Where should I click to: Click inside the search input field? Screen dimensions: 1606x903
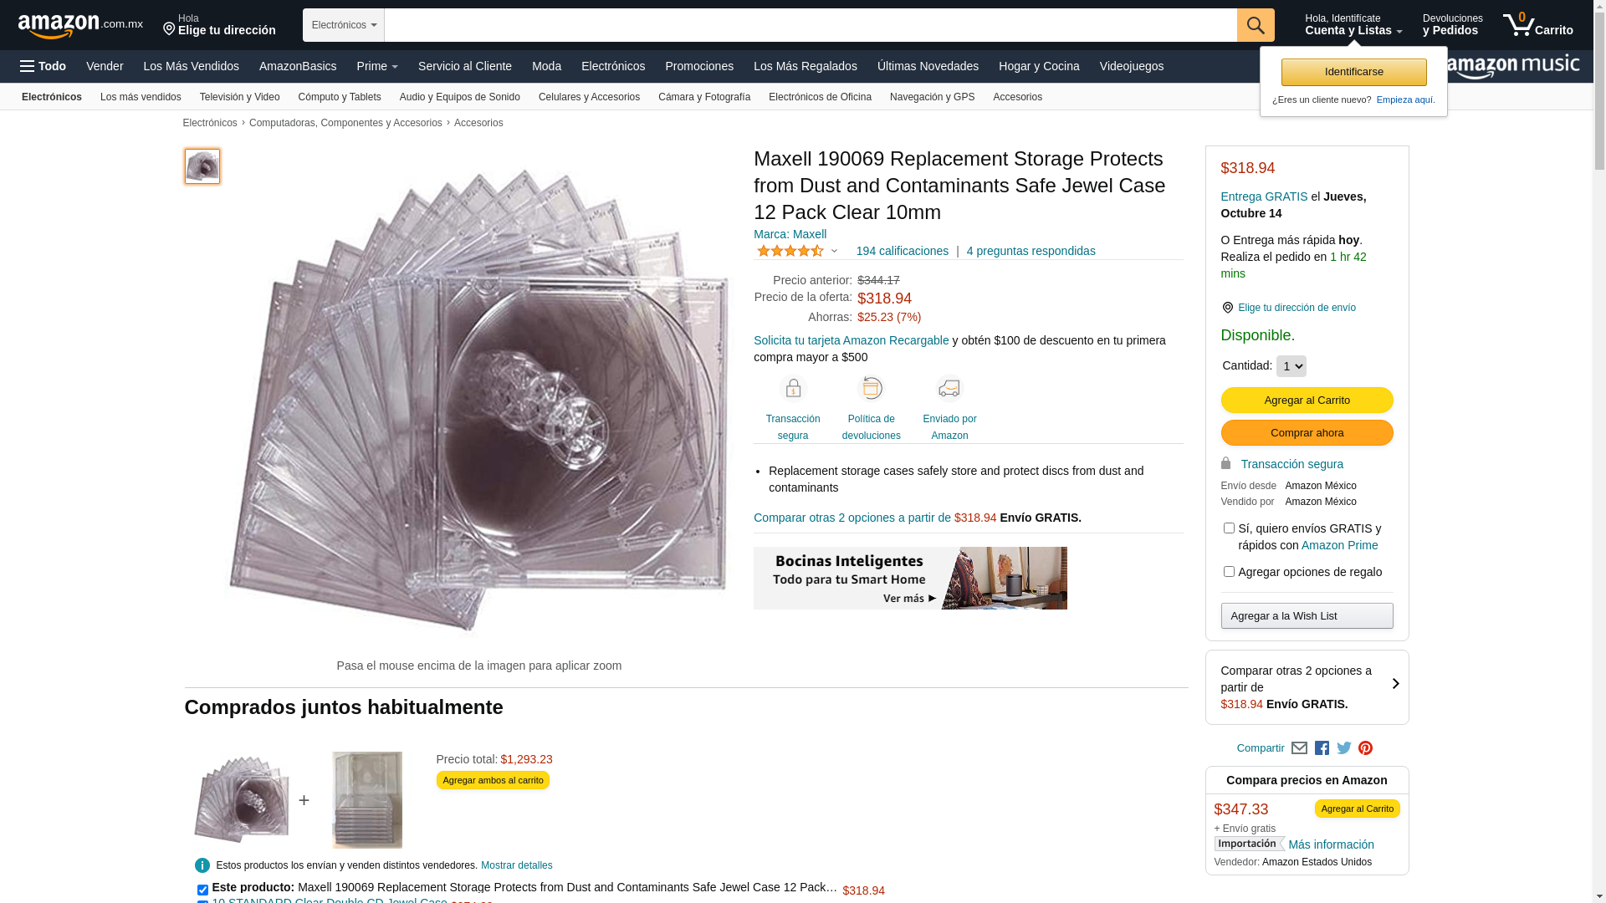click(811, 25)
